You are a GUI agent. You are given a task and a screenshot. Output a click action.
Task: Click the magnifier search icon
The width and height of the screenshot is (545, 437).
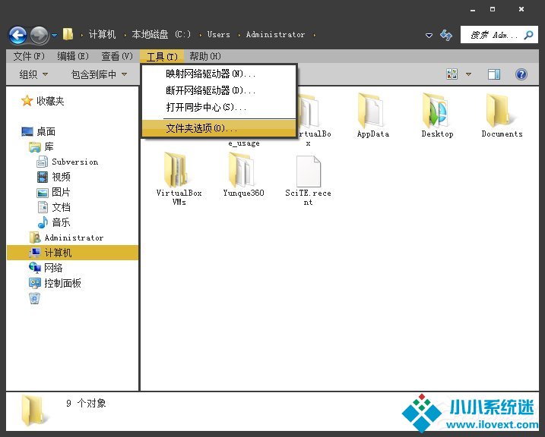(529, 35)
